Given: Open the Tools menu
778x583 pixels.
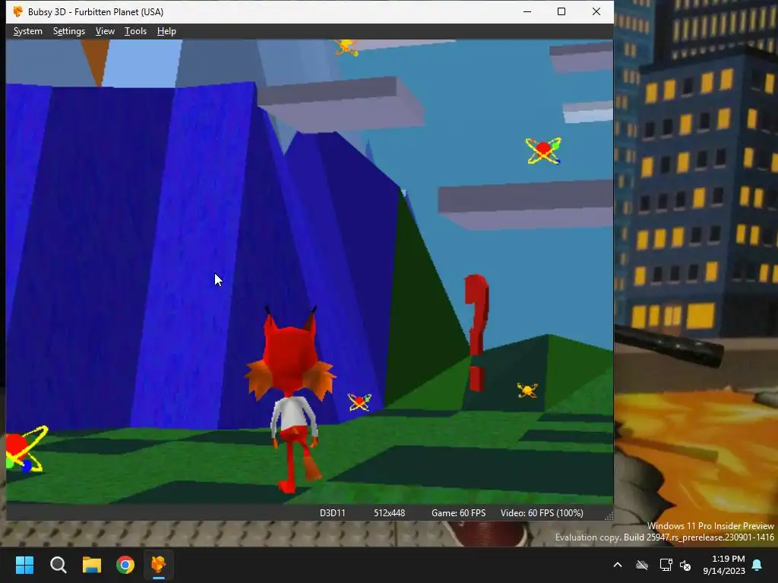Looking at the screenshot, I should pos(135,31).
